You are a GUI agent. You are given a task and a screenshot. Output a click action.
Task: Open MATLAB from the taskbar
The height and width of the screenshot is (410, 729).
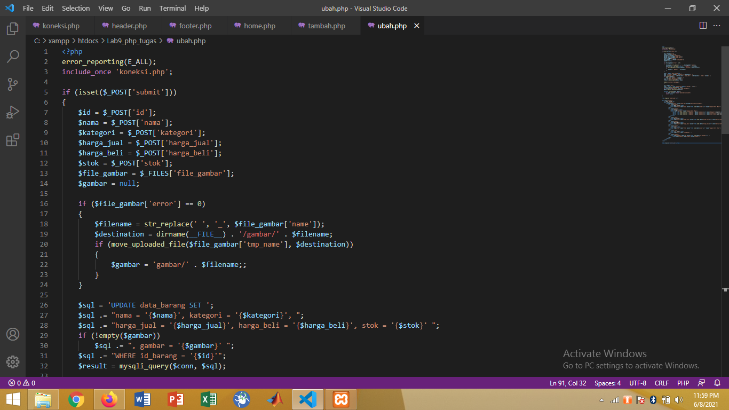click(x=275, y=399)
